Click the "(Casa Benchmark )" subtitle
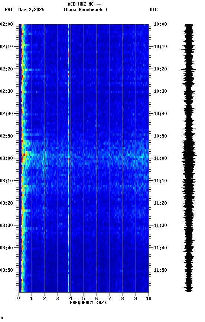 pos(85,10)
